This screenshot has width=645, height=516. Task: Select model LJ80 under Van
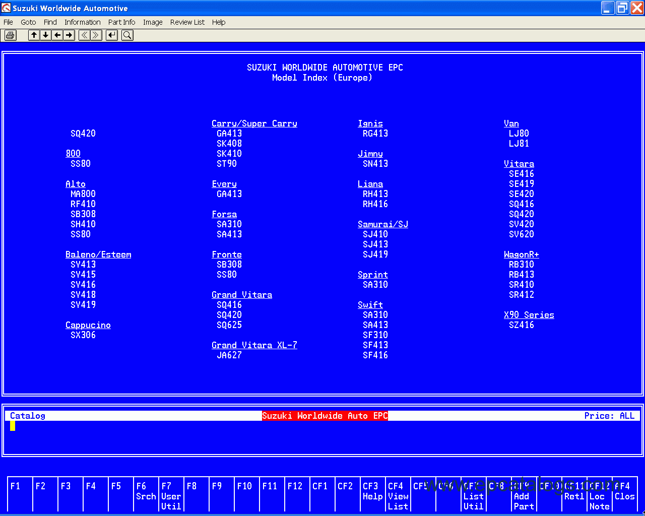pyautogui.click(x=519, y=134)
